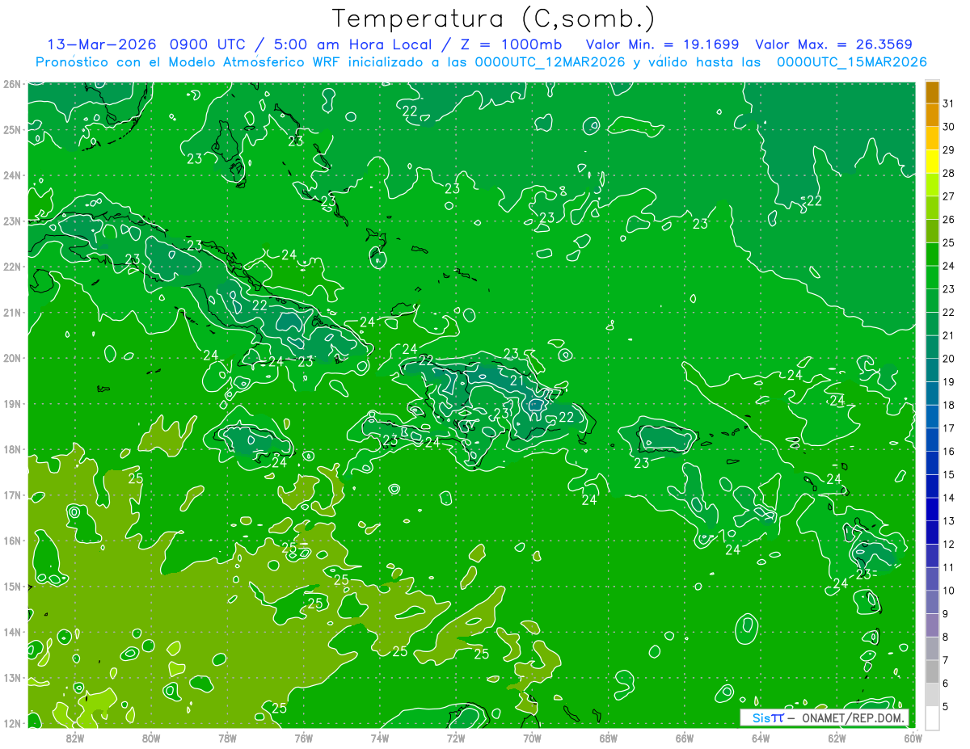Click the 70W longitude axis label
The image size is (970, 749).
point(532,738)
